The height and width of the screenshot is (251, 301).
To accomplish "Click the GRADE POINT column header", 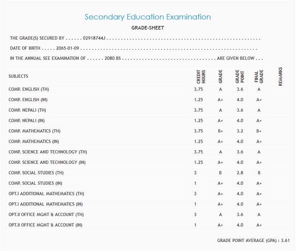I will tap(240, 76).
